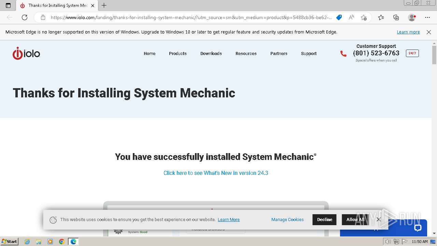Screen dimensions: 437x246
Task: Open the Resources menu
Action: tap(246, 54)
